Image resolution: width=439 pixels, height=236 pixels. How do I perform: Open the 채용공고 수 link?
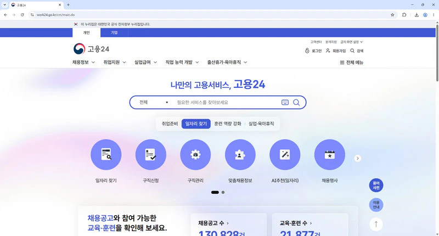pos(213,223)
